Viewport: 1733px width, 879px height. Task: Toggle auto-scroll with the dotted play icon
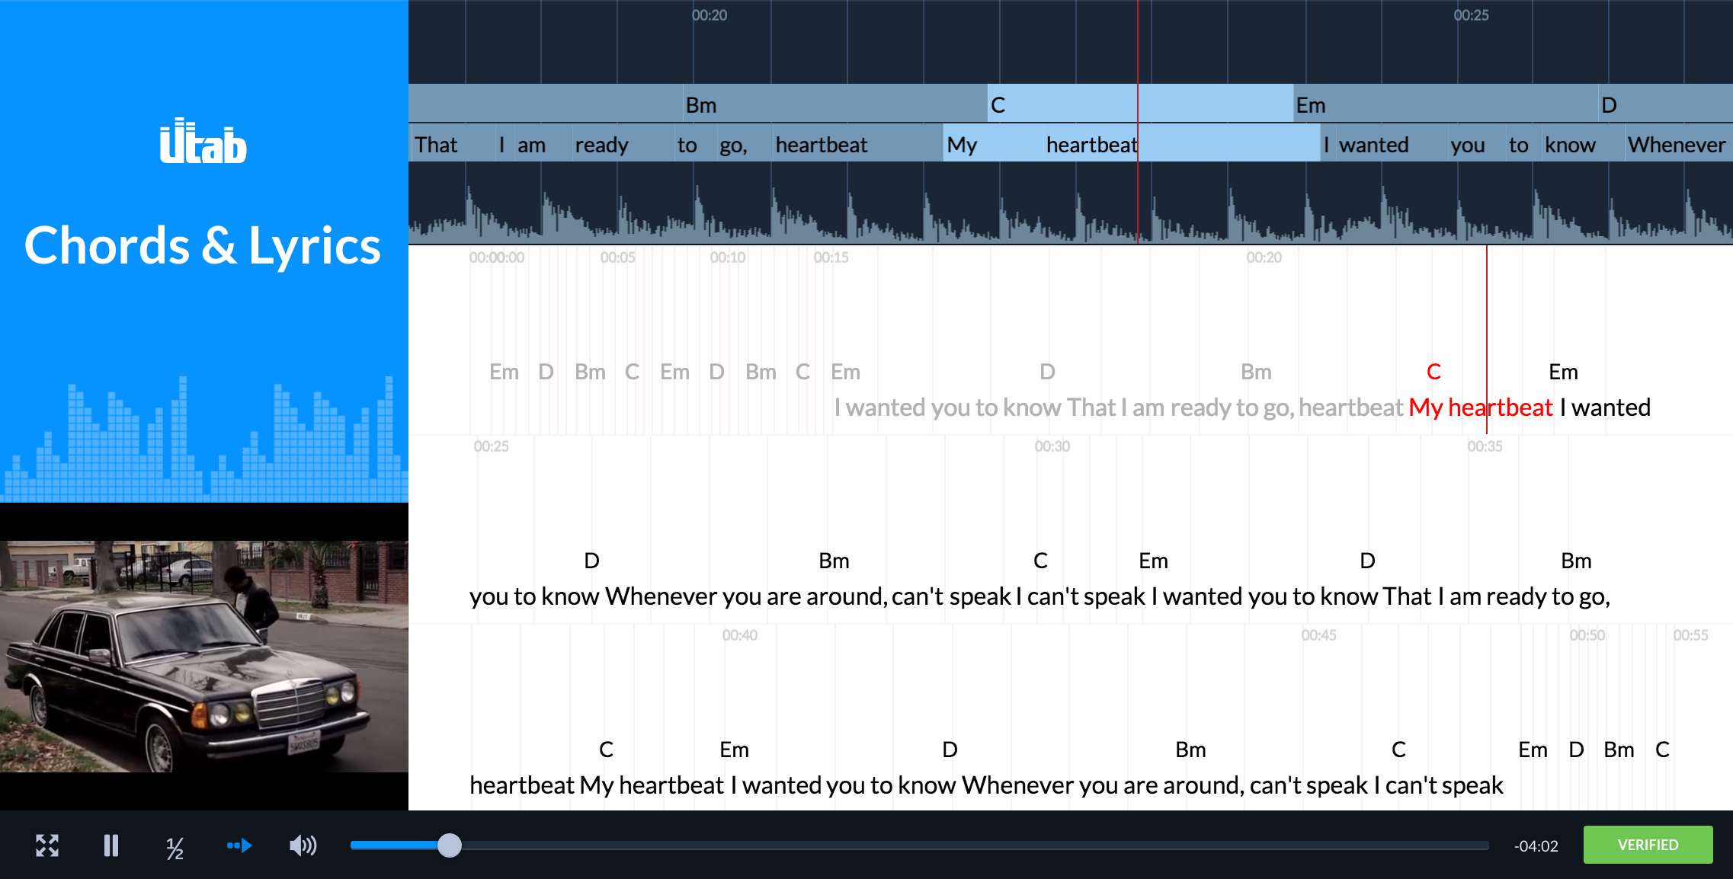pyautogui.click(x=239, y=845)
